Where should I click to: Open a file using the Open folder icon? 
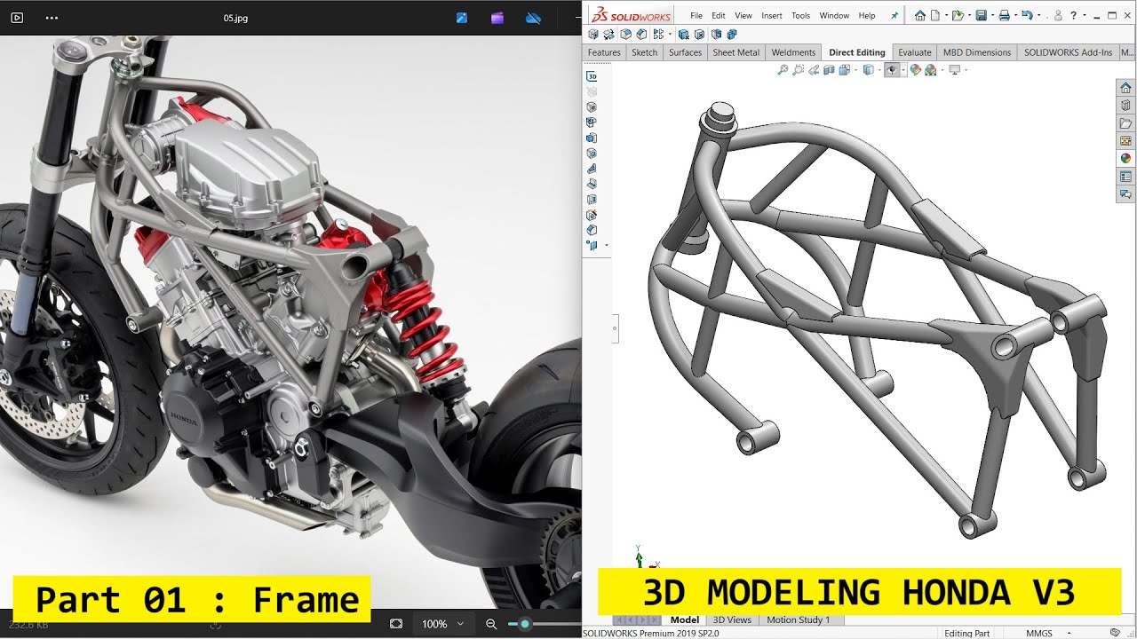[958, 15]
